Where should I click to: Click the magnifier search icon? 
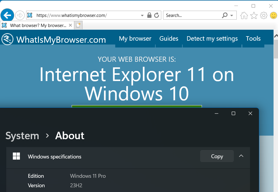[x=225, y=15]
